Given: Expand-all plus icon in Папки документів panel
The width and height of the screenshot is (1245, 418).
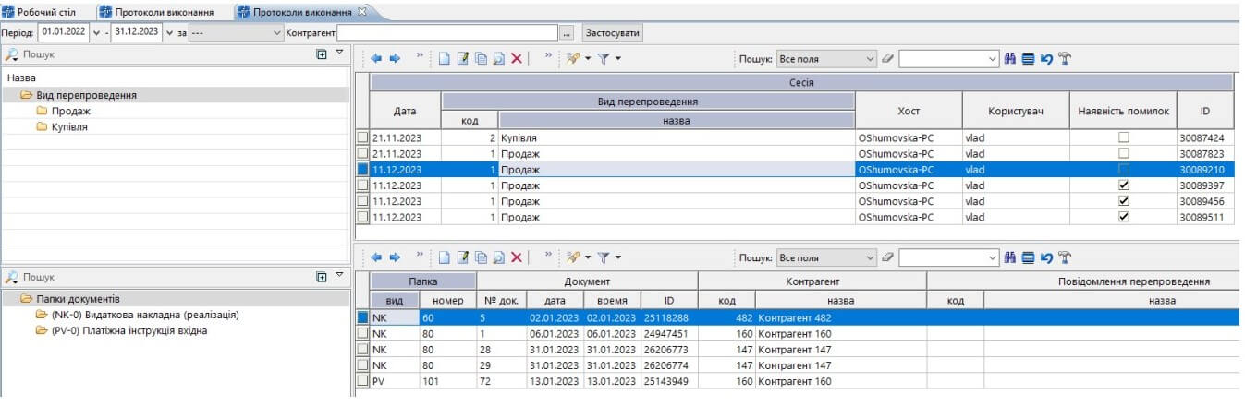Looking at the screenshot, I should [322, 276].
